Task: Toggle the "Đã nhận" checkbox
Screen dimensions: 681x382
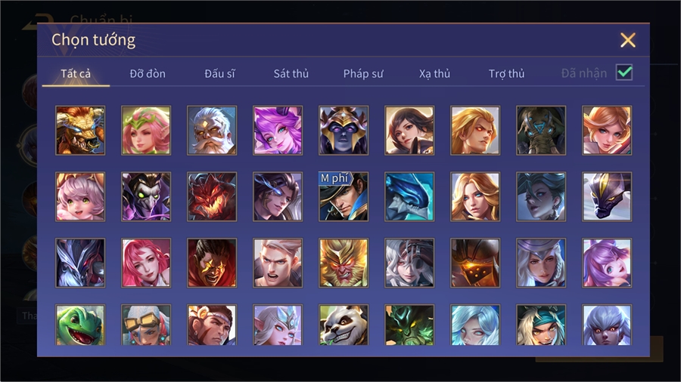Action: tap(624, 72)
